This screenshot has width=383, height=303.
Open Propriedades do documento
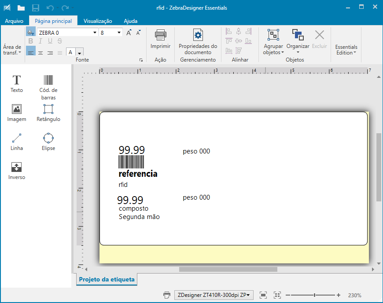(x=198, y=42)
